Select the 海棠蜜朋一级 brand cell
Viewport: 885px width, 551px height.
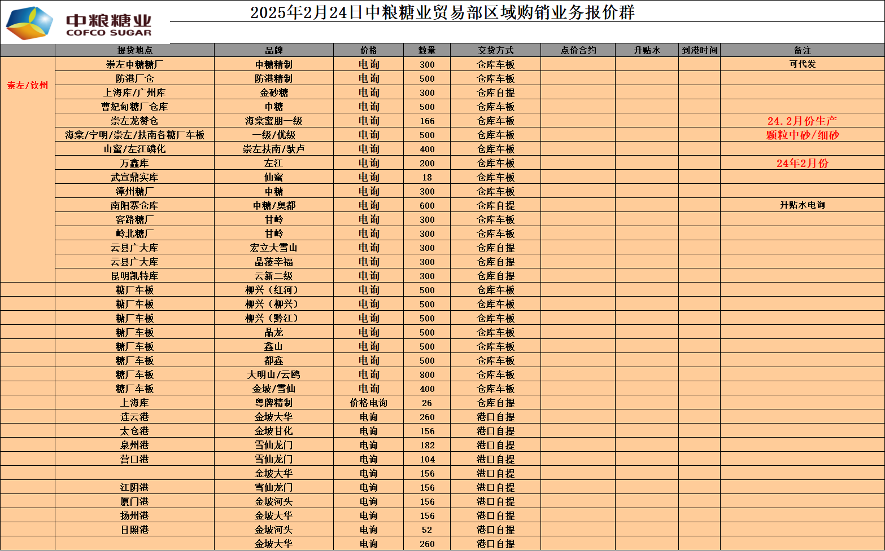point(273,121)
